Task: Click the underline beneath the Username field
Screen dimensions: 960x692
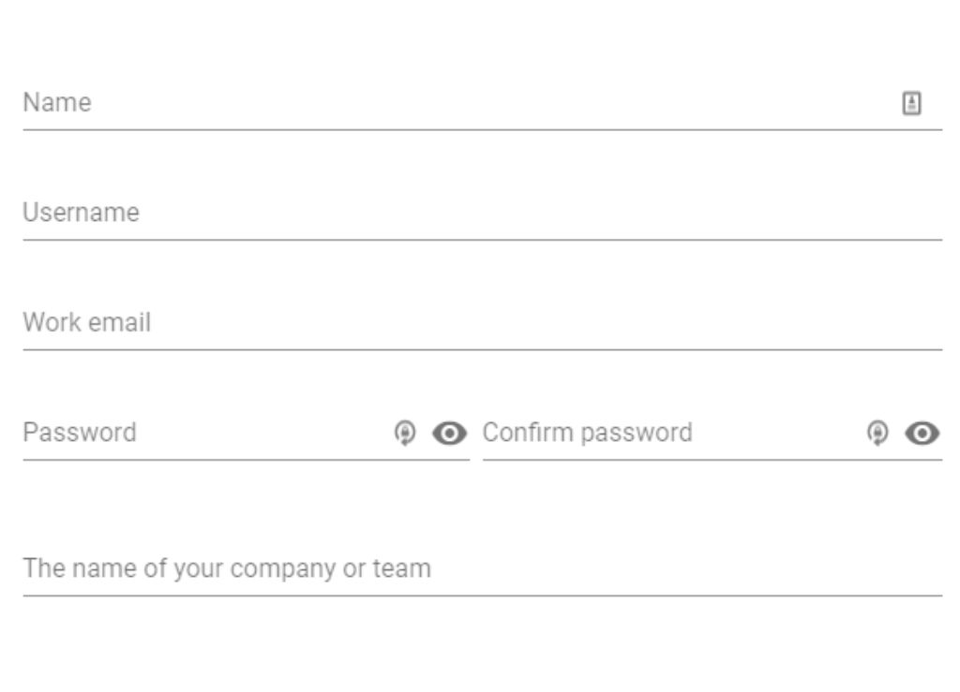Action: (483, 240)
